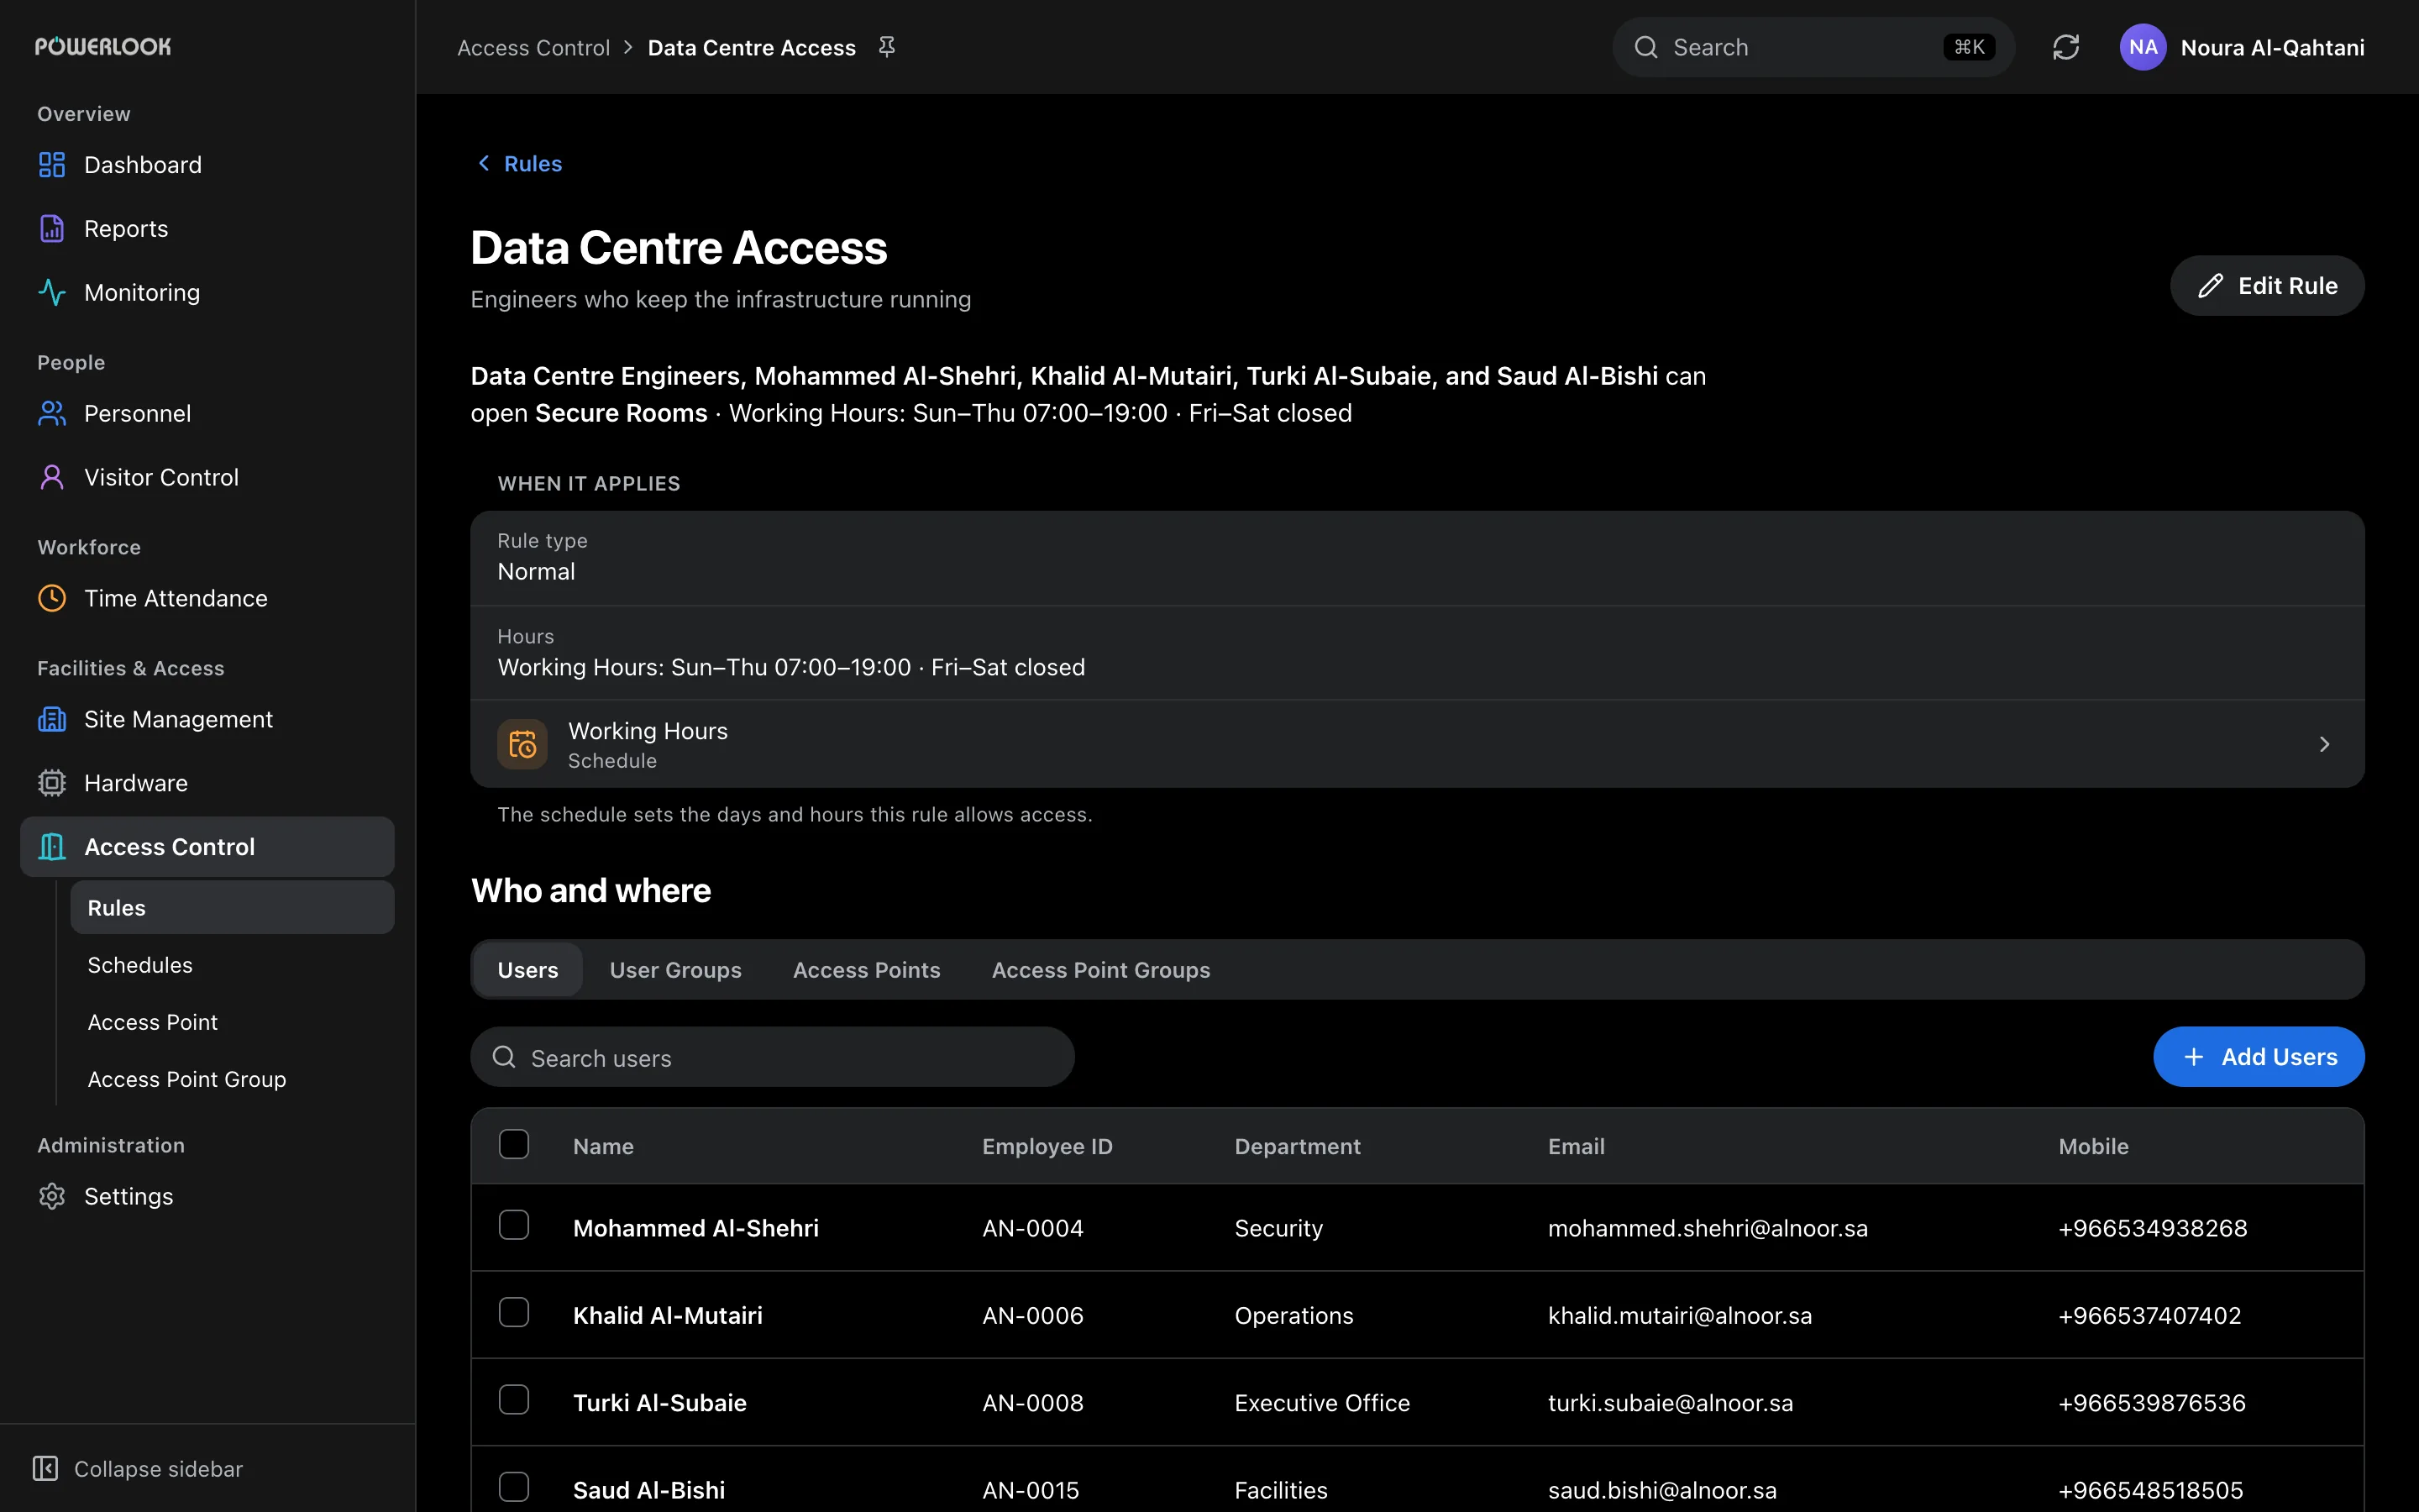Open Time Attendance clock icon

click(52, 599)
